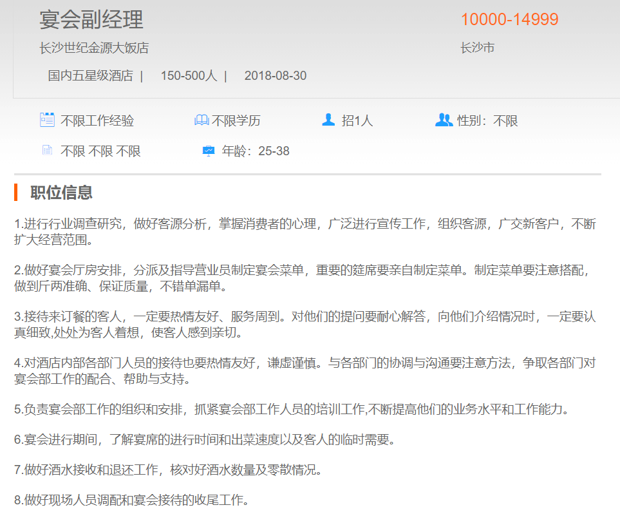Click duty item 7 about 酒水接收和退还

click(x=167, y=470)
